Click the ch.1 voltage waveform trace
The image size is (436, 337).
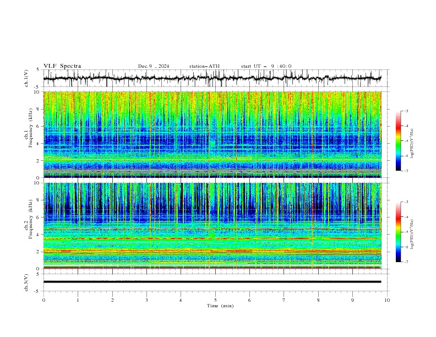click(212, 78)
